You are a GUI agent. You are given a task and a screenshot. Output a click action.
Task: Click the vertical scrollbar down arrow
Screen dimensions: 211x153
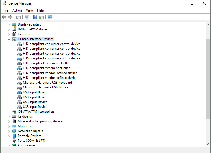click(207, 144)
